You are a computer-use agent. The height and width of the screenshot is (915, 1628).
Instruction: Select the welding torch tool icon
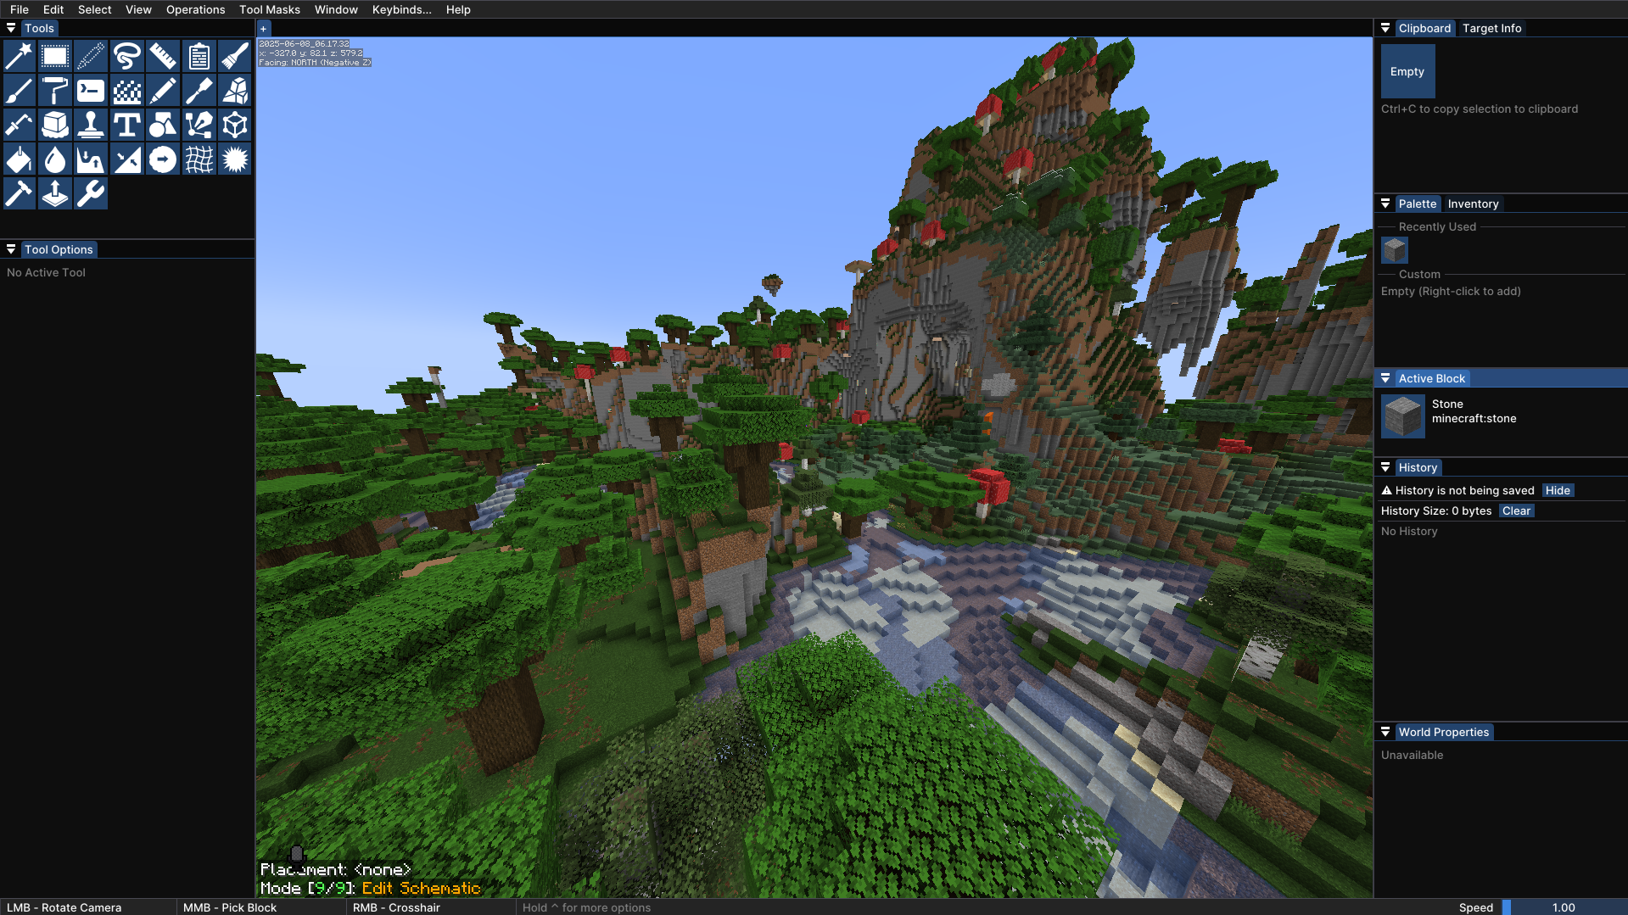click(20, 125)
